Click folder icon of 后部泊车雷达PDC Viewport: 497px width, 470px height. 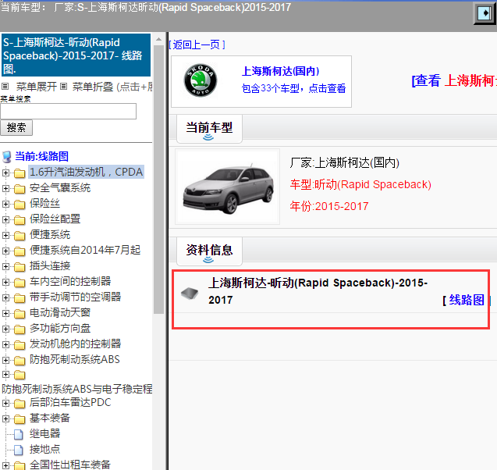(x=20, y=403)
